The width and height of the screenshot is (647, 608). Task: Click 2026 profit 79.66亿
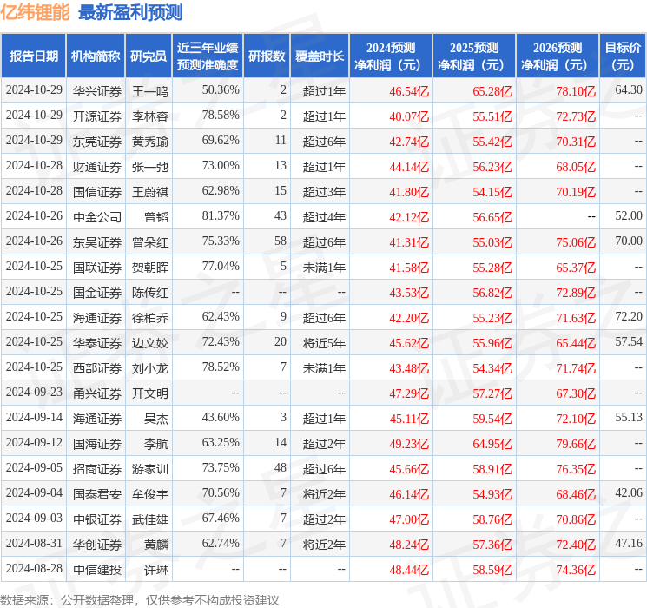click(576, 444)
